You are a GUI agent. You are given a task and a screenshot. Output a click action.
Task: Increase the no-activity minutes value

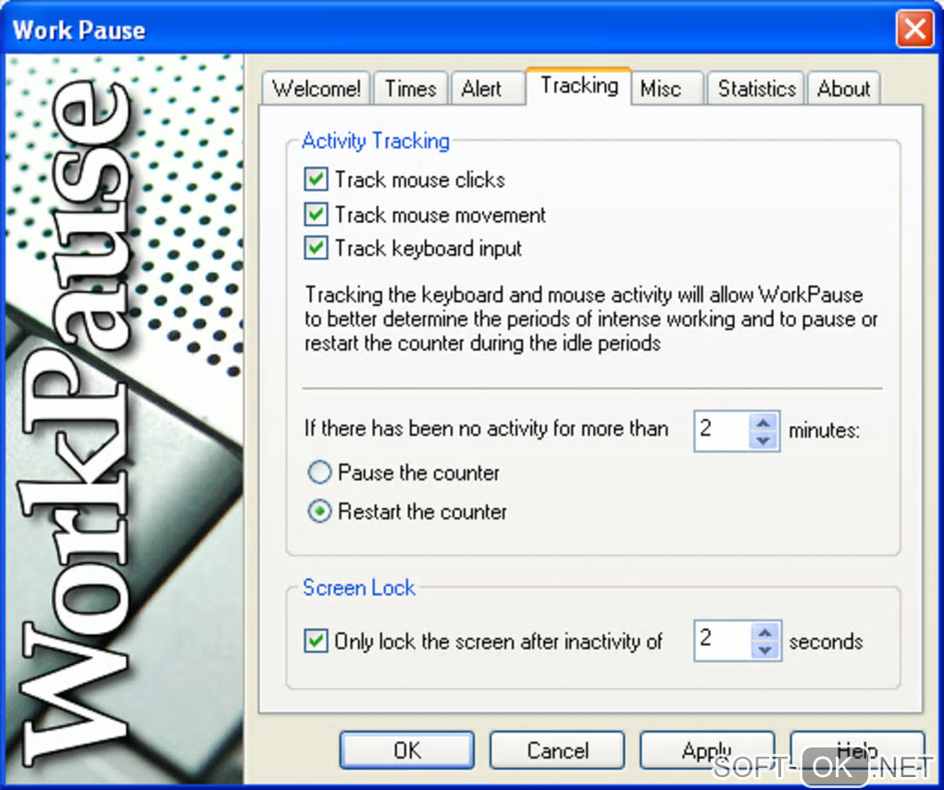[x=764, y=423]
